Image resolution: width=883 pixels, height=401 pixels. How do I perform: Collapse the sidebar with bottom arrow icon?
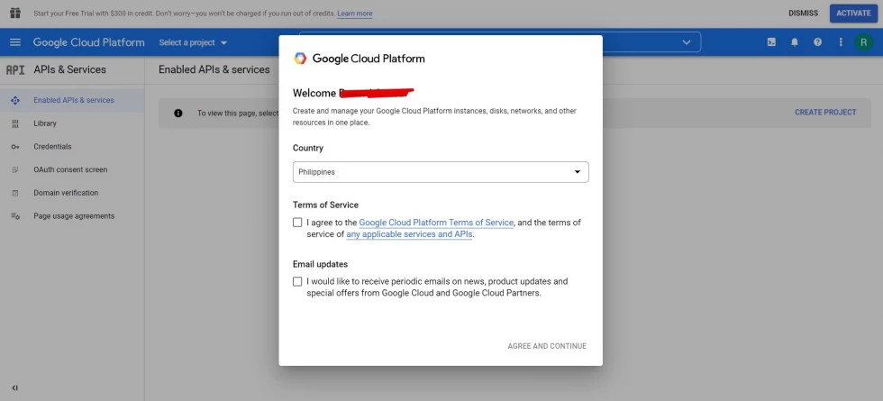(14, 388)
